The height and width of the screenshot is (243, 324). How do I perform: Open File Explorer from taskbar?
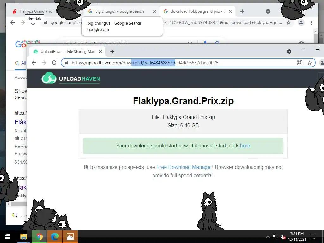tap(23, 237)
